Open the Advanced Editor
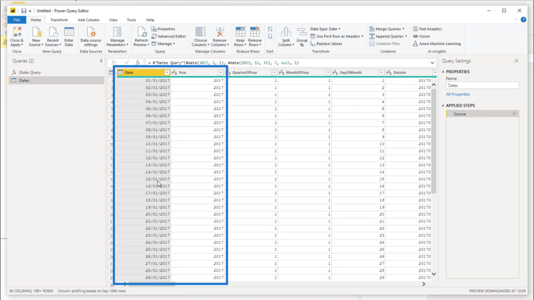The height and width of the screenshot is (300, 534). coord(169,36)
